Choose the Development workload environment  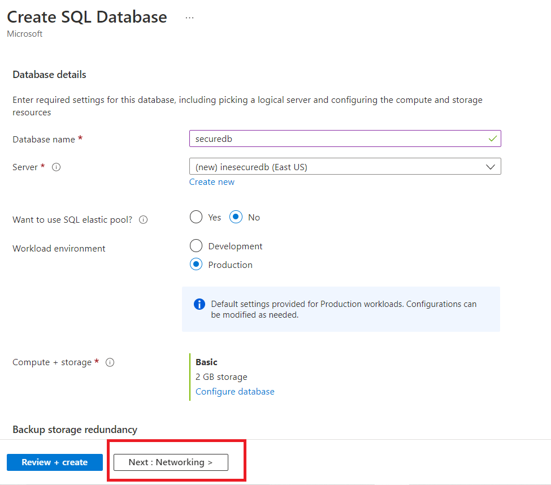click(196, 246)
